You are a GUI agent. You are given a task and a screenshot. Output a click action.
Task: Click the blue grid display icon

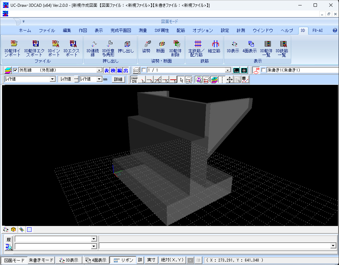pos(29,229)
